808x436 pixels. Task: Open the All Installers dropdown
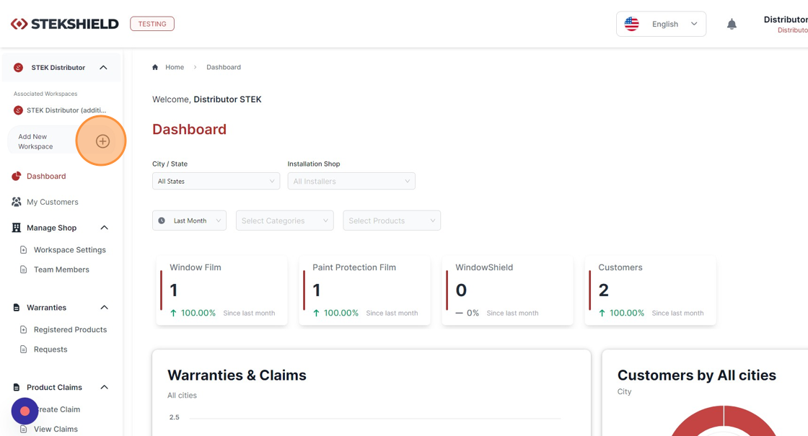point(351,181)
